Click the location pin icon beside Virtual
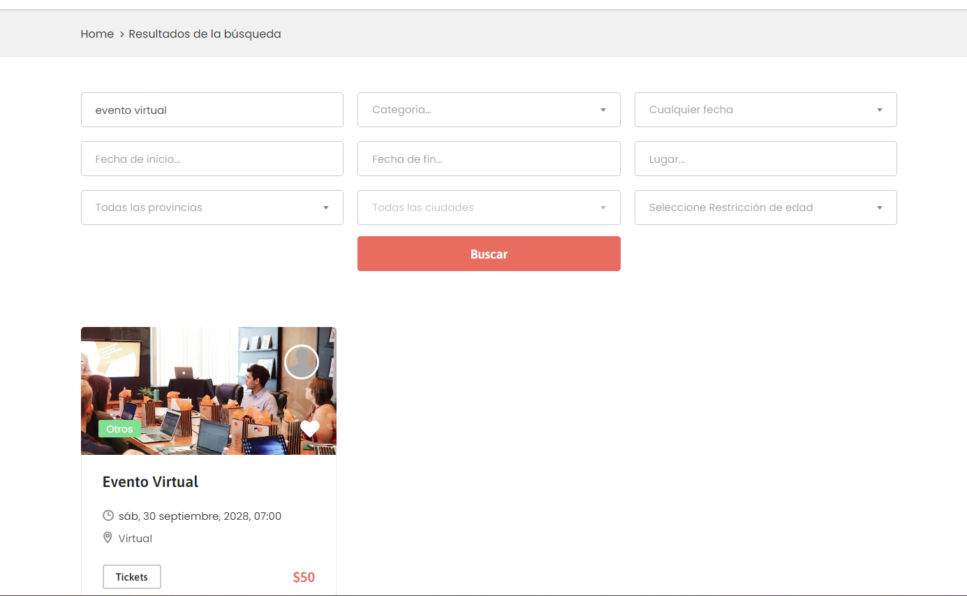 pyautogui.click(x=108, y=538)
